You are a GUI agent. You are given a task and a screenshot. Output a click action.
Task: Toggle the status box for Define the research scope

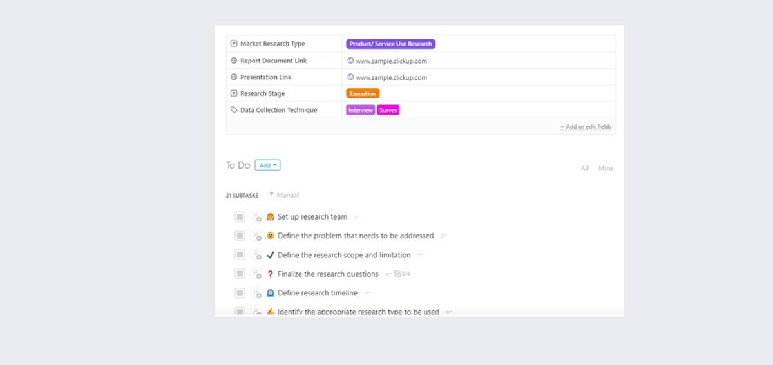click(x=240, y=255)
